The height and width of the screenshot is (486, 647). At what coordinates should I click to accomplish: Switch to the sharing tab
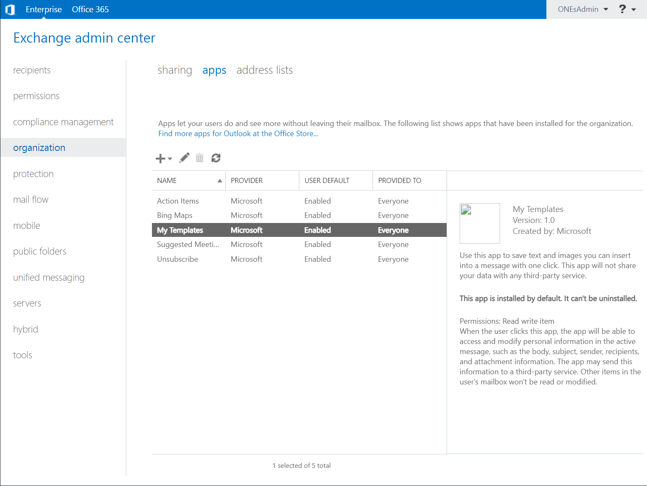coord(175,70)
